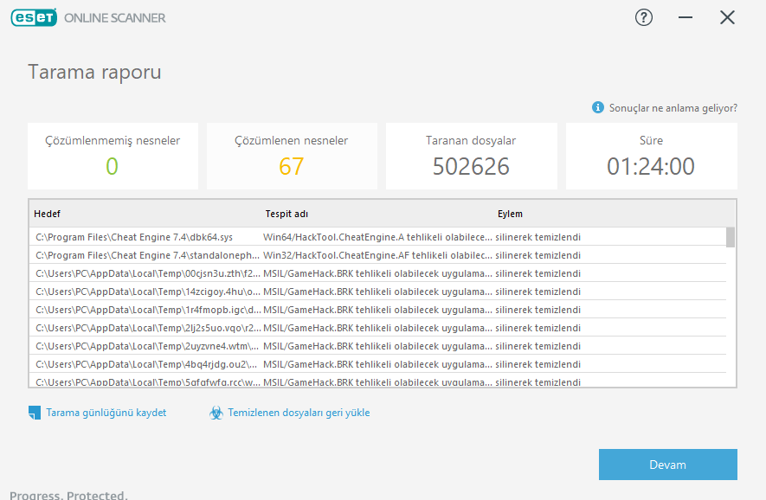Click Temizlenen dosyaları geri yükle link
Viewport: 766px width, 500px height.
[299, 413]
